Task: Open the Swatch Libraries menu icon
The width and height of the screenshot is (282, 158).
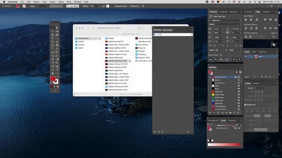Action: 210,113
